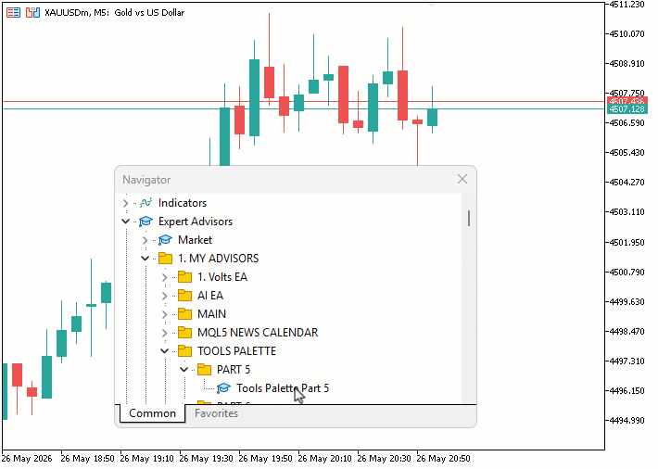
Task: Select the TOOLS PALETTE label
Action: coord(236,350)
